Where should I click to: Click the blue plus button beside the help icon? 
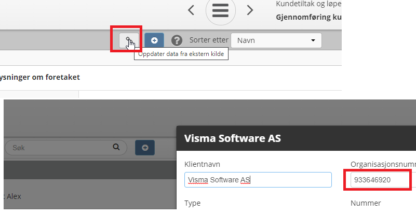pyautogui.click(x=154, y=40)
